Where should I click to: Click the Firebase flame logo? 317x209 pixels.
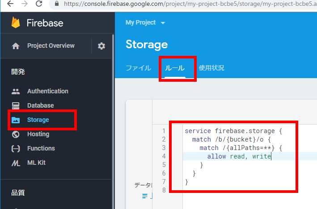click(16, 22)
